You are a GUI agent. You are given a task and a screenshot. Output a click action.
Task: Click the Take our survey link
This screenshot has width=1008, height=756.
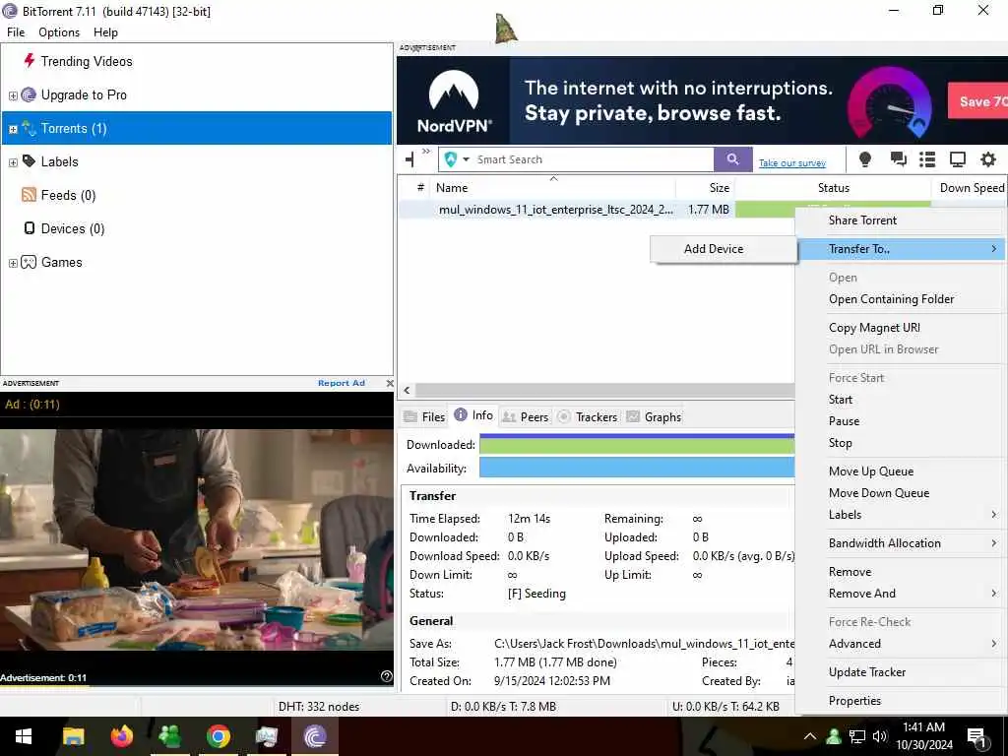tap(792, 163)
